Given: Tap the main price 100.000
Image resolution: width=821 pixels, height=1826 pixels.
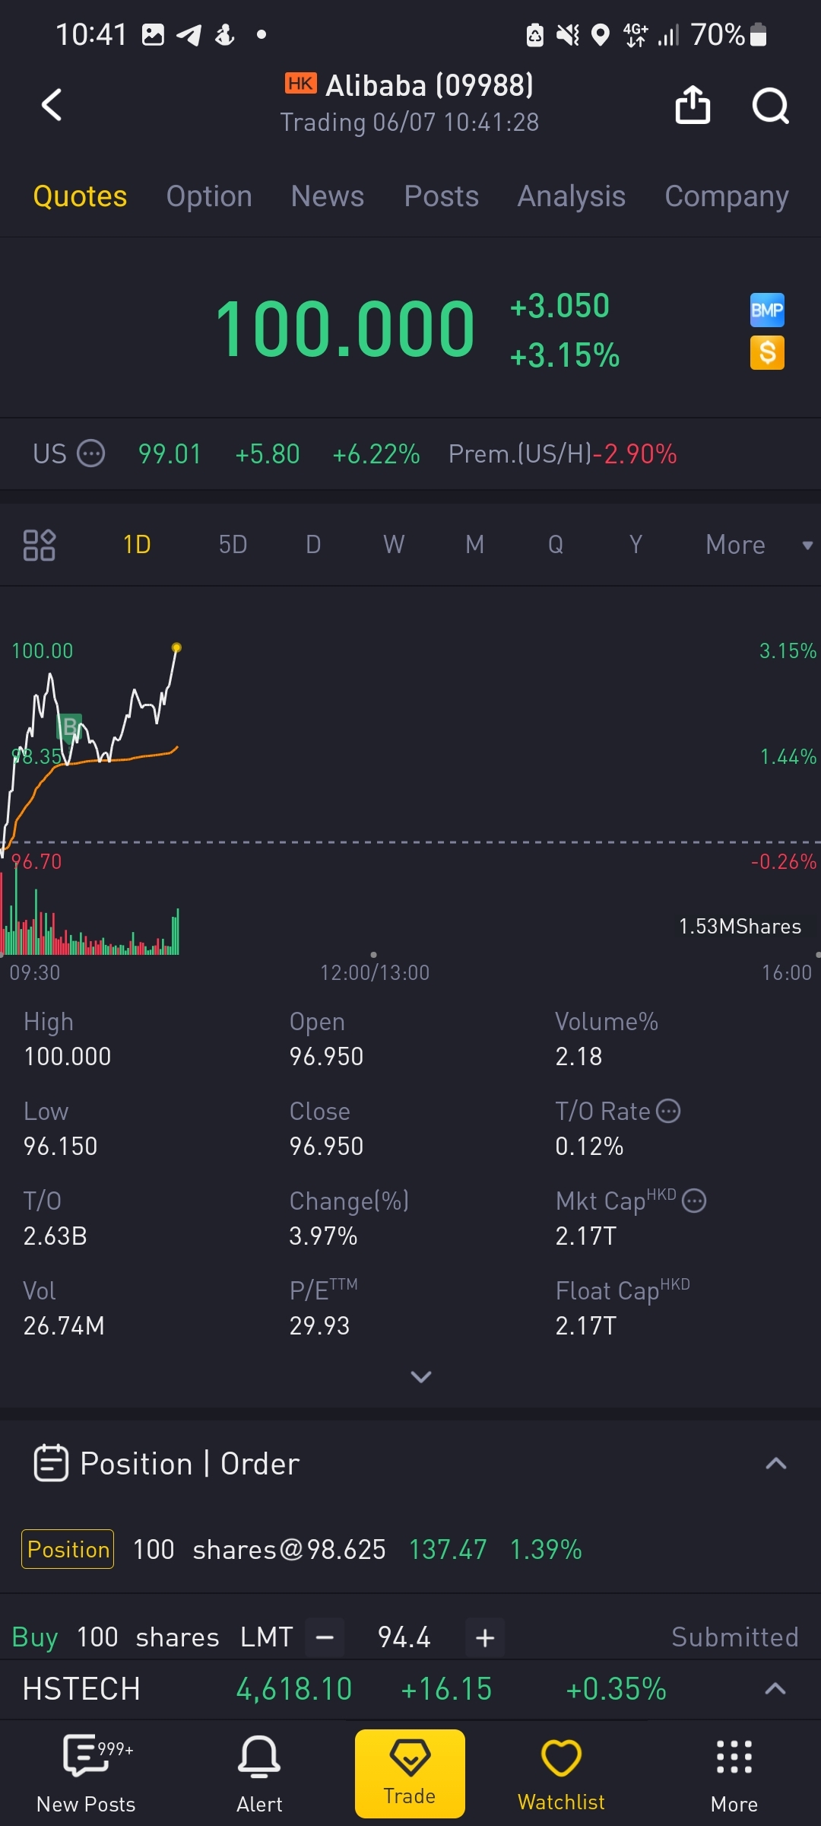Looking at the screenshot, I should (x=346, y=329).
